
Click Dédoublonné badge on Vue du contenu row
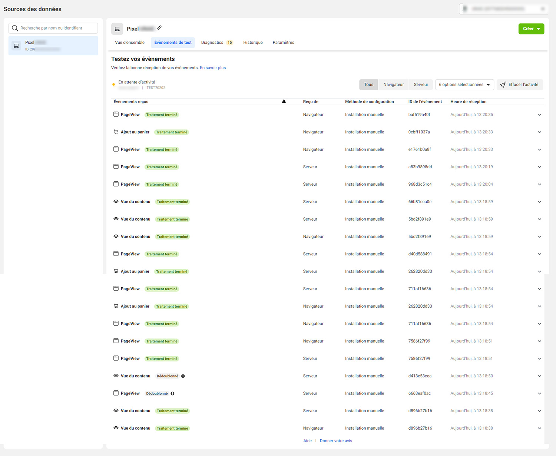(x=168, y=376)
